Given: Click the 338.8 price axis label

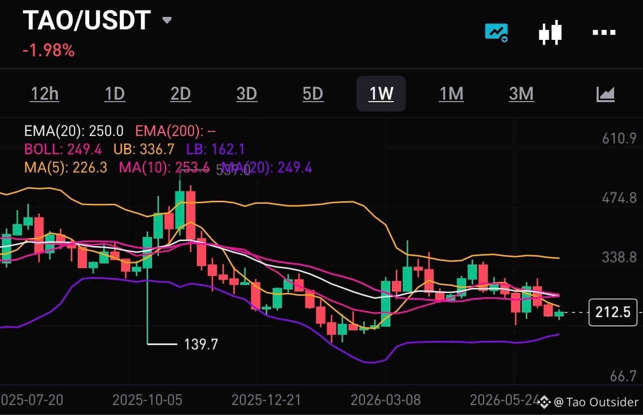Looking at the screenshot, I should [x=620, y=257].
